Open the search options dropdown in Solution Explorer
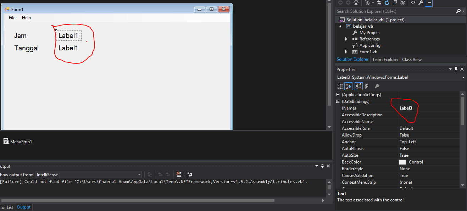The height and width of the screenshot is (211, 467). coord(463,11)
